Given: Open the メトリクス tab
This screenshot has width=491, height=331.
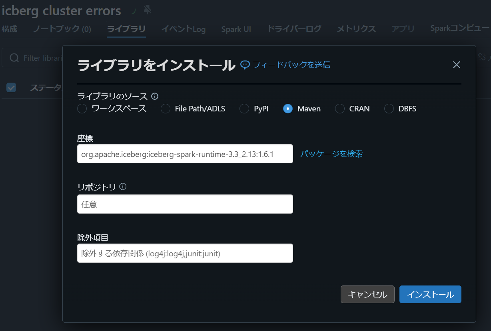Looking at the screenshot, I should coord(356,29).
